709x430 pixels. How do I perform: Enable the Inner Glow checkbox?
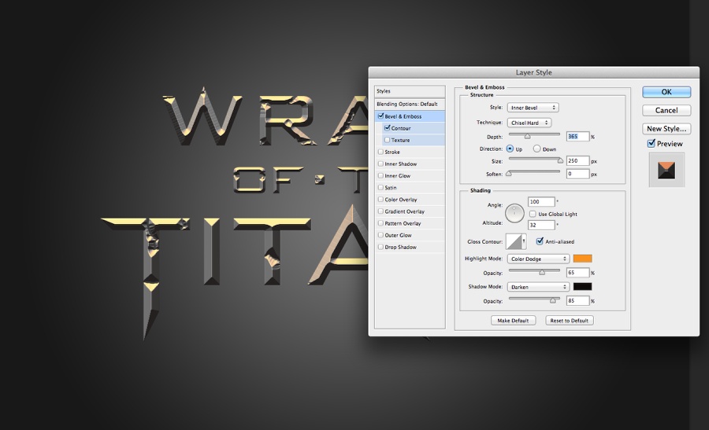pyautogui.click(x=380, y=175)
